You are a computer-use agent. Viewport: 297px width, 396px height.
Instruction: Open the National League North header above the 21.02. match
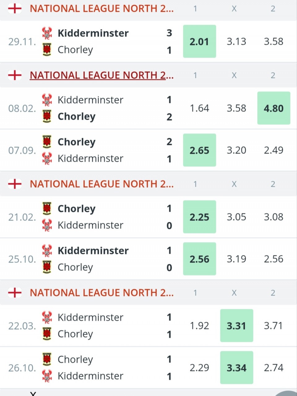pyautogui.click(x=101, y=184)
